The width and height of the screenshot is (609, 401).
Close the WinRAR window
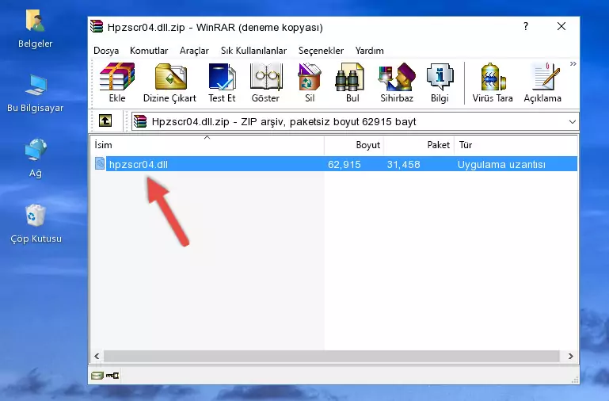561,26
